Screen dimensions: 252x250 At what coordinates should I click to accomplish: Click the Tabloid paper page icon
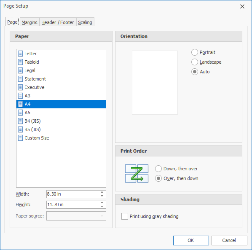pyautogui.click(x=20, y=62)
